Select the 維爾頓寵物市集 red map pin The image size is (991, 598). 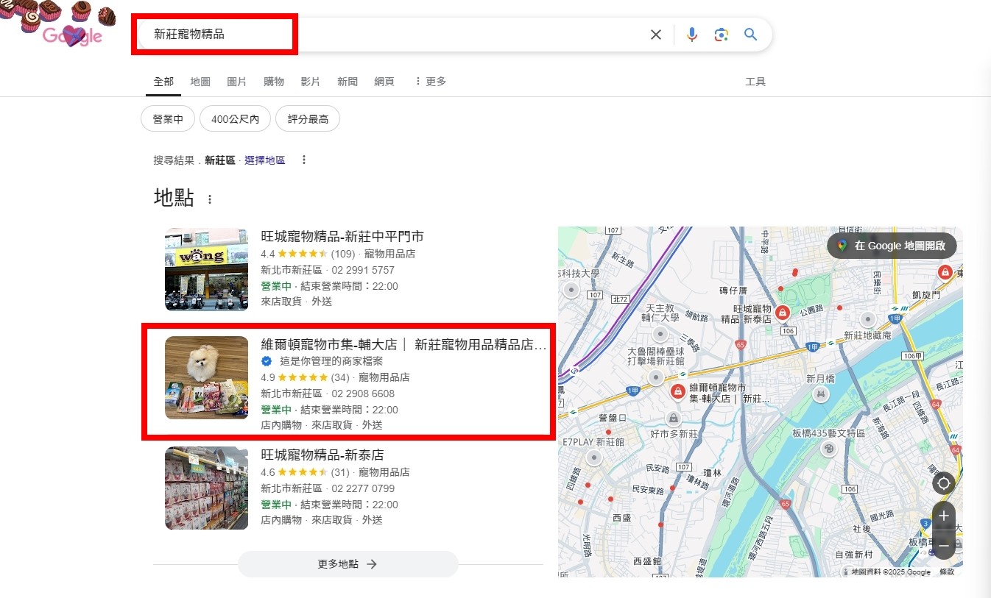tap(677, 392)
